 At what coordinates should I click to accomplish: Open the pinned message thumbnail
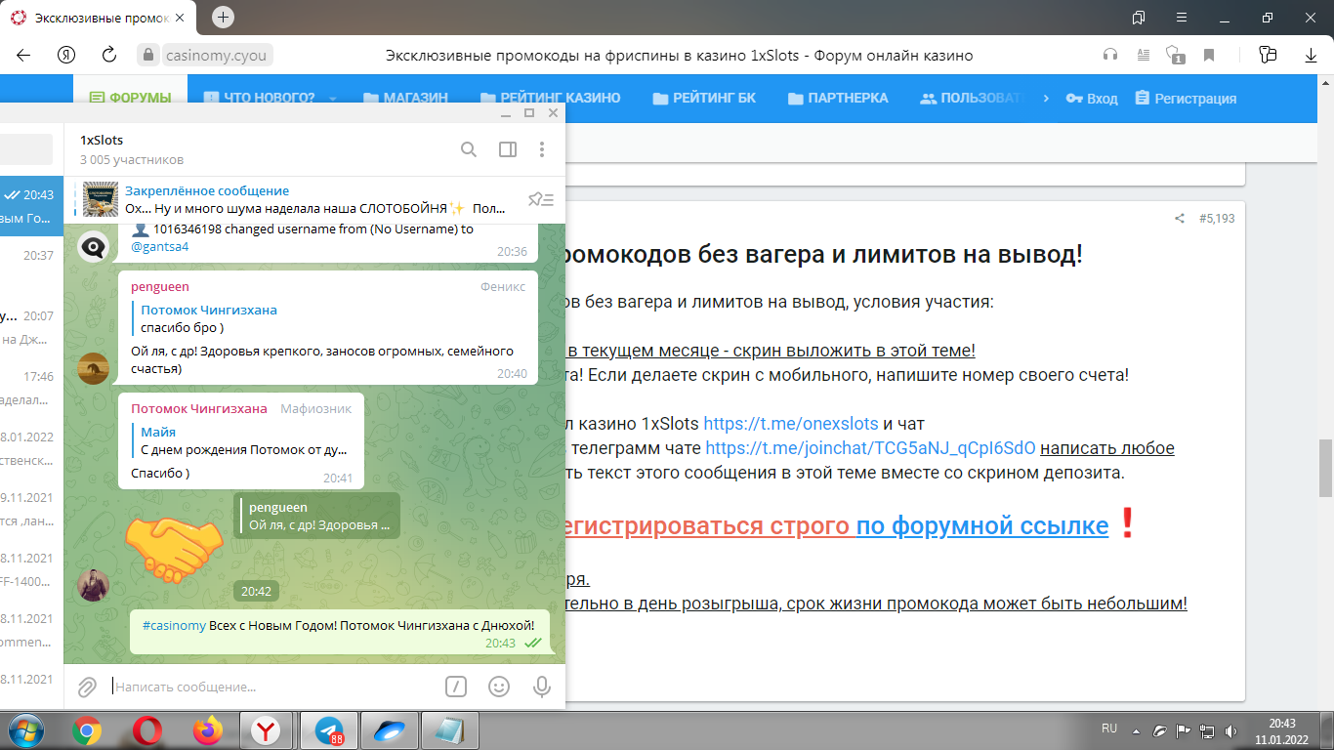click(x=101, y=199)
